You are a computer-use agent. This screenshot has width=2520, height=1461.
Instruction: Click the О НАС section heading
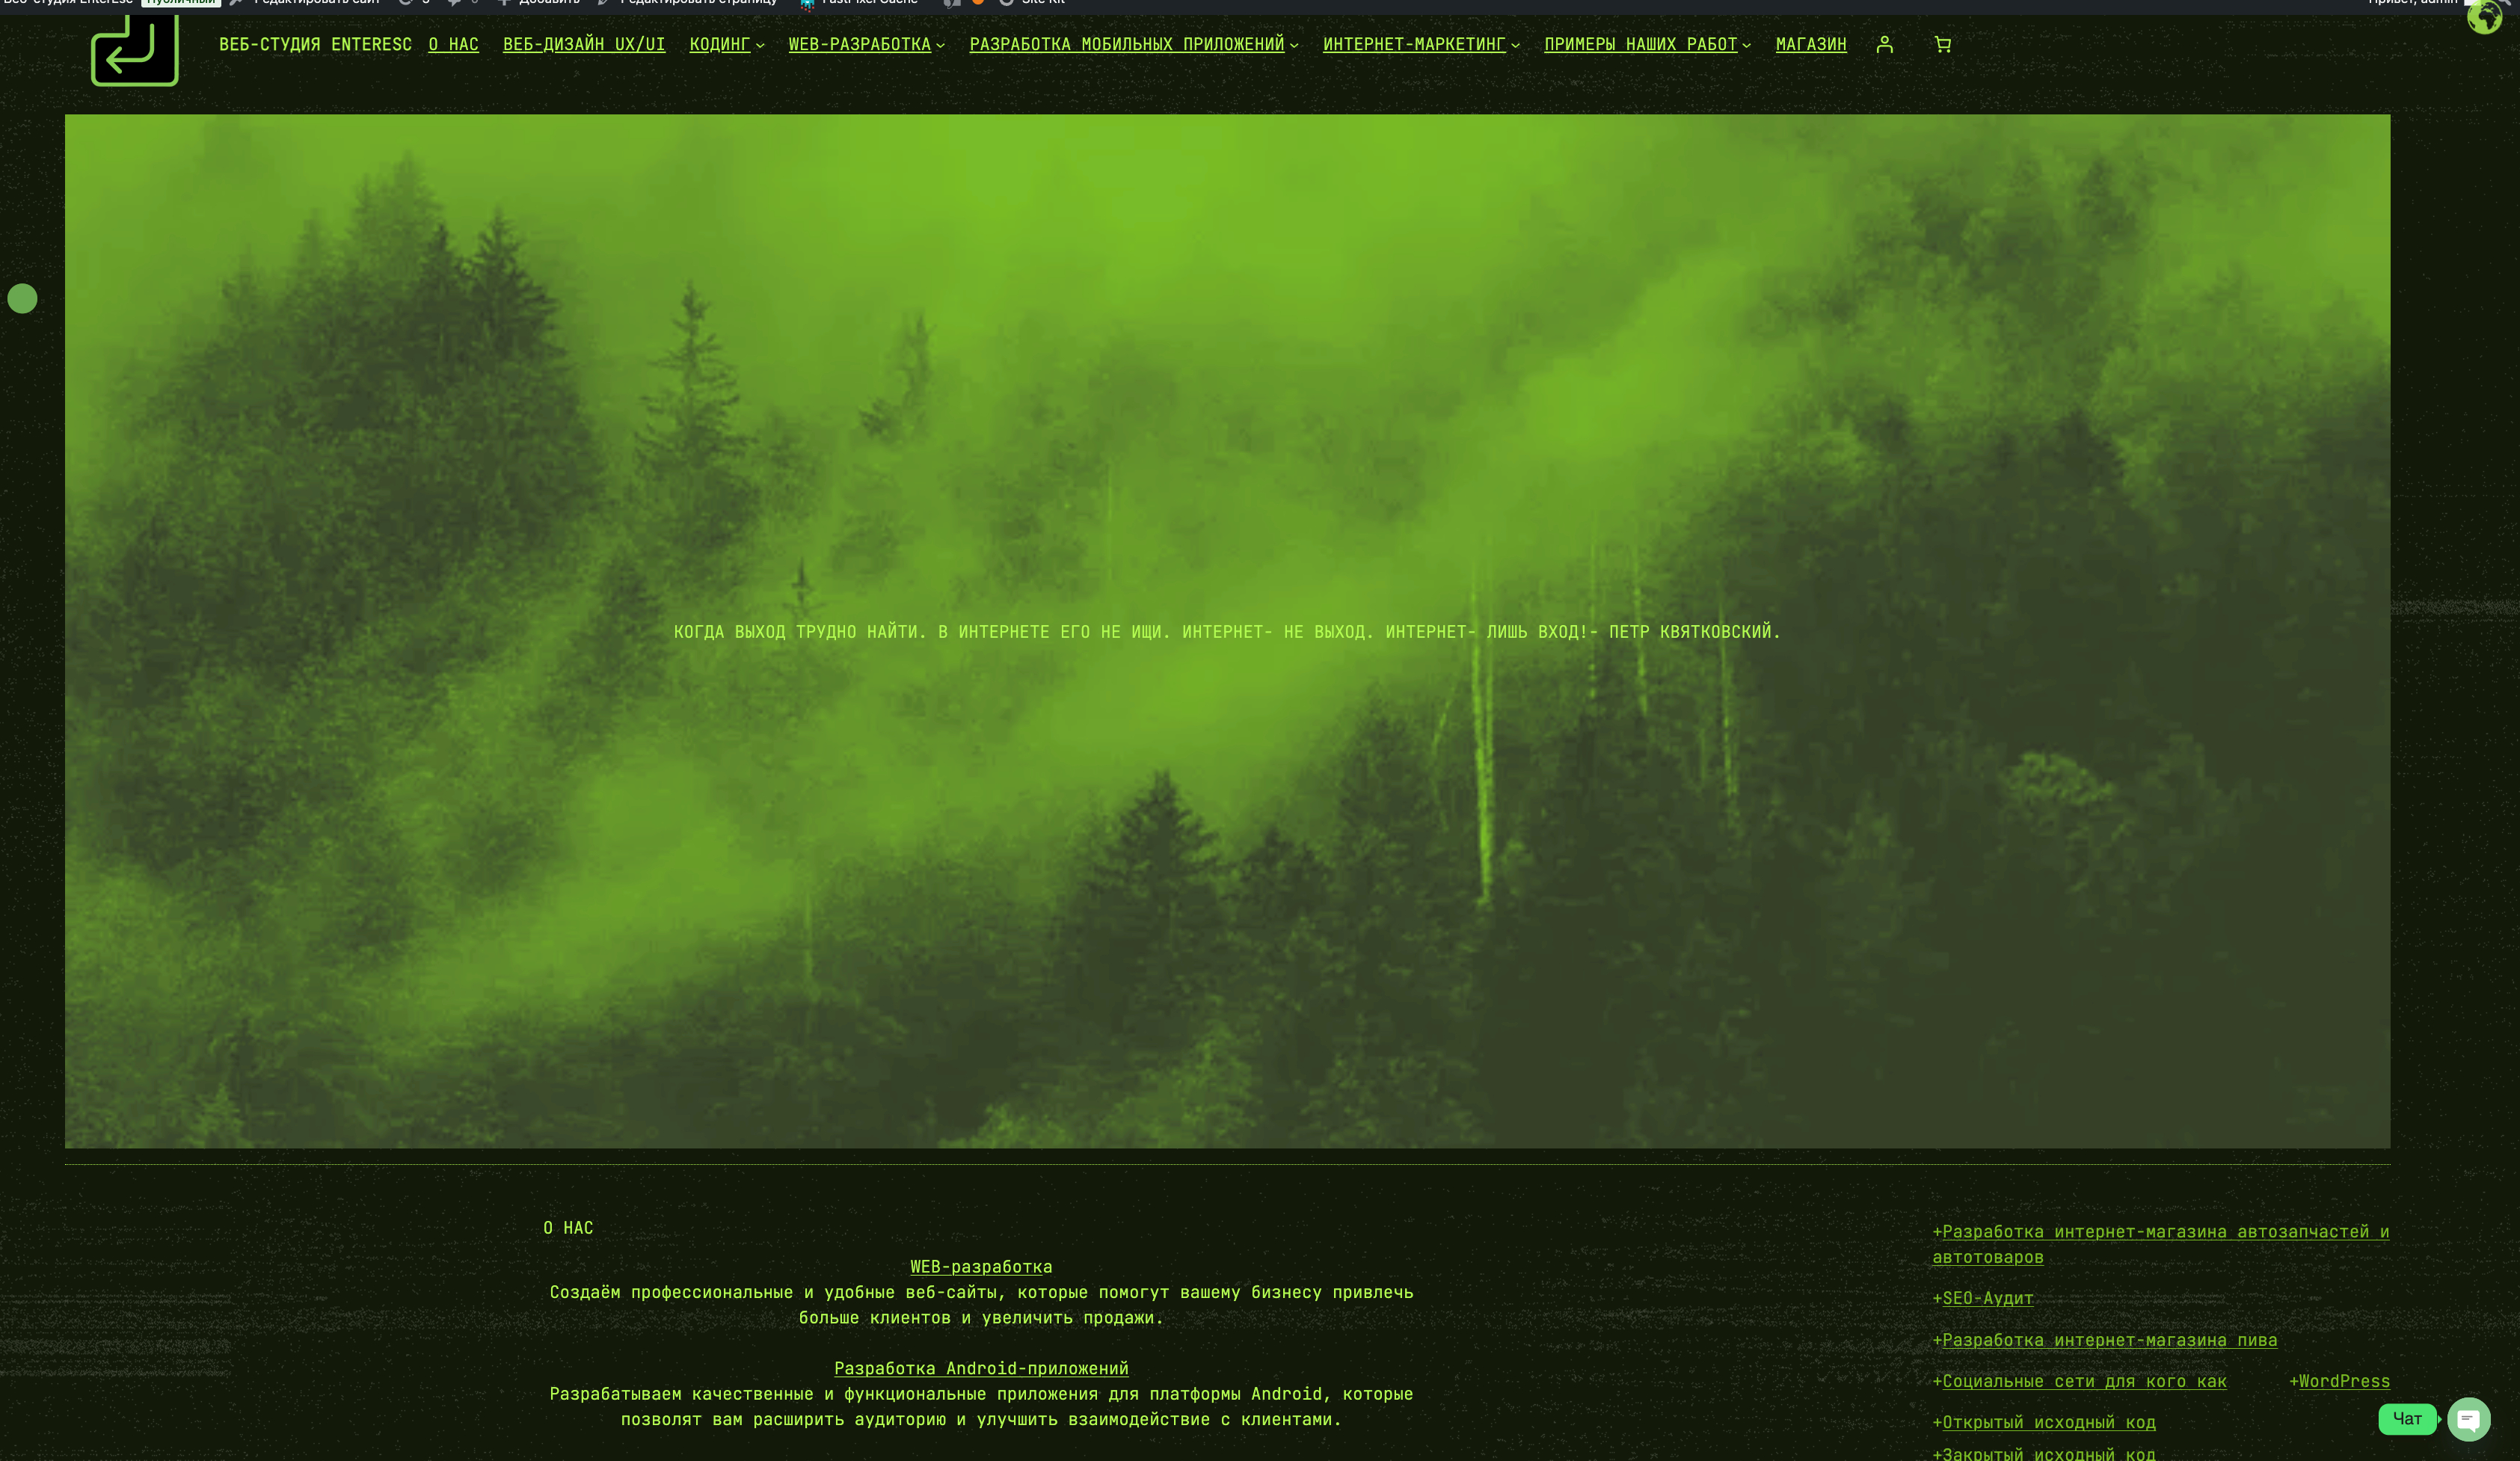[x=568, y=1227]
